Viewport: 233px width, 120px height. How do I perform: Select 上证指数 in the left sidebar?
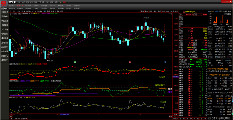(x=5, y=43)
